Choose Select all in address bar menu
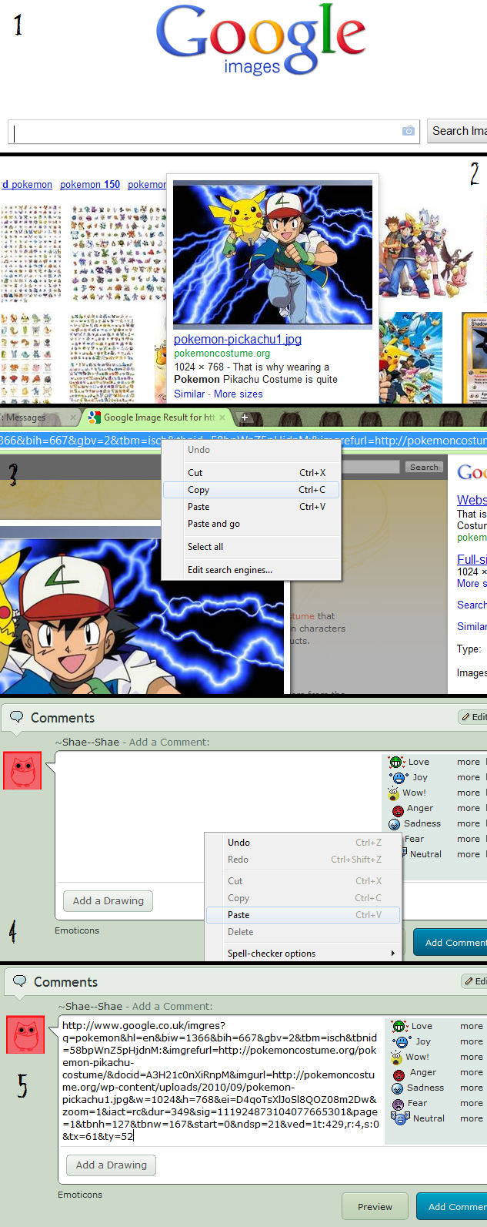Screen dimensions: 487x1227 [x=251, y=547]
